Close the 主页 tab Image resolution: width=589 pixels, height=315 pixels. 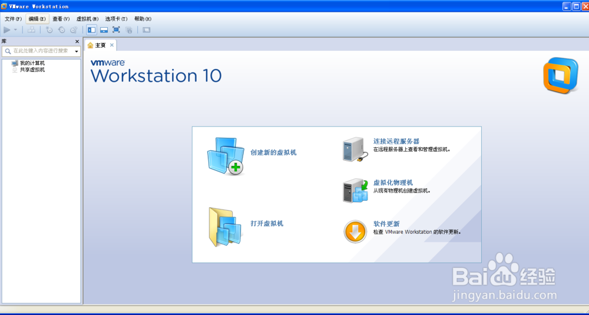111,45
